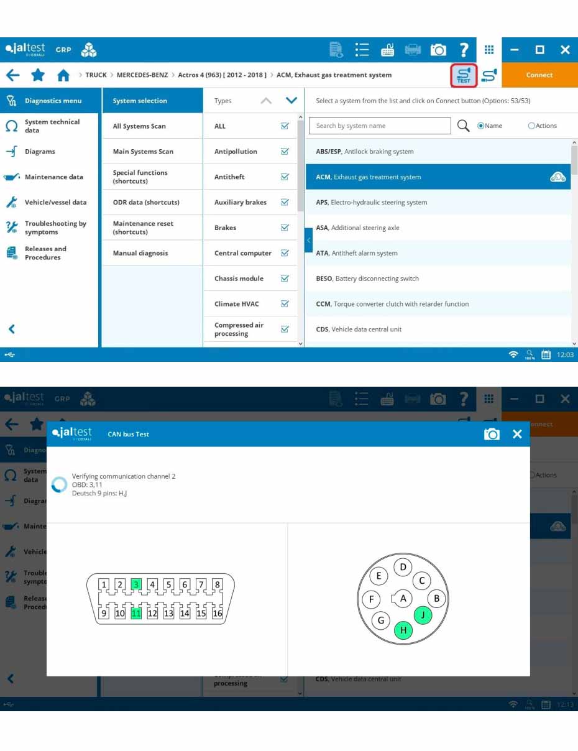The height and width of the screenshot is (751, 578).
Task: Open Troubleshooting by symptoms in the undimmed sidebar
Action: pos(50,228)
